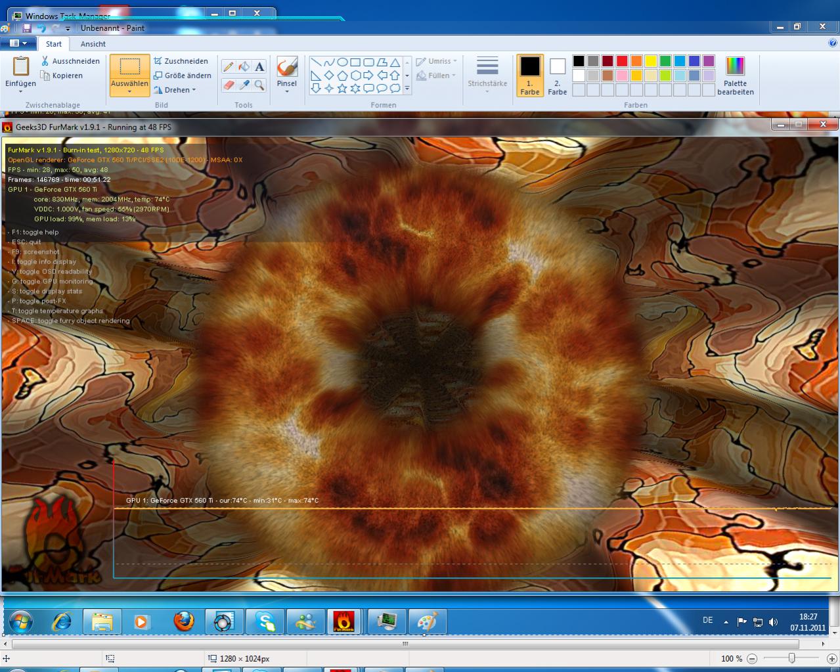840x672 pixels.
Task: Click the horizontal canvas scrollbar
Action: pyautogui.click(x=405, y=644)
